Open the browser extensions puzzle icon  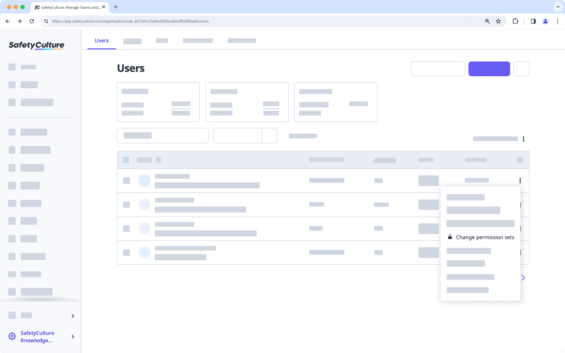(x=515, y=21)
